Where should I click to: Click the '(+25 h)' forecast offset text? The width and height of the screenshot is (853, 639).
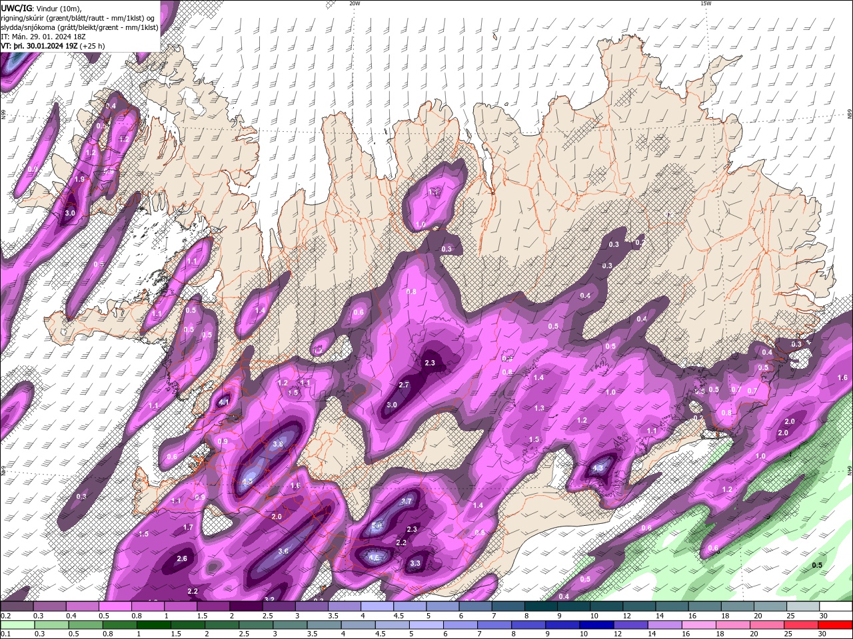pos(92,46)
